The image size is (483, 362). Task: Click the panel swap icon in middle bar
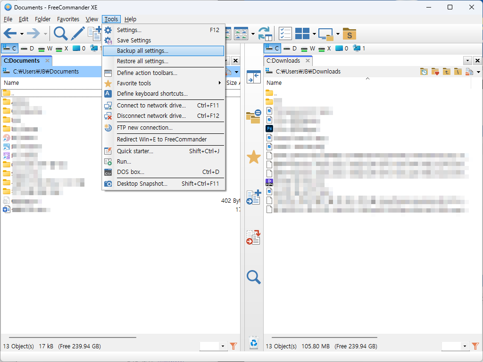(253, 77)
